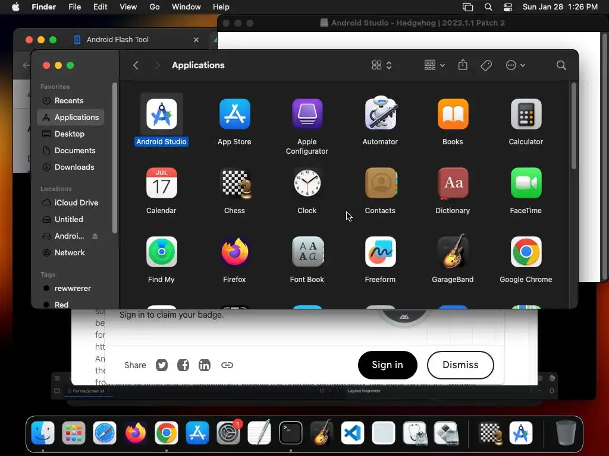Share via Twitter icon
This screenshot has width=609, height=456.
point(162,365)
